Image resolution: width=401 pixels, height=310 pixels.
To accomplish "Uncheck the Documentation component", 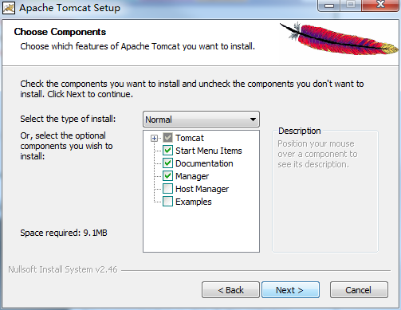I will (167, 163).
